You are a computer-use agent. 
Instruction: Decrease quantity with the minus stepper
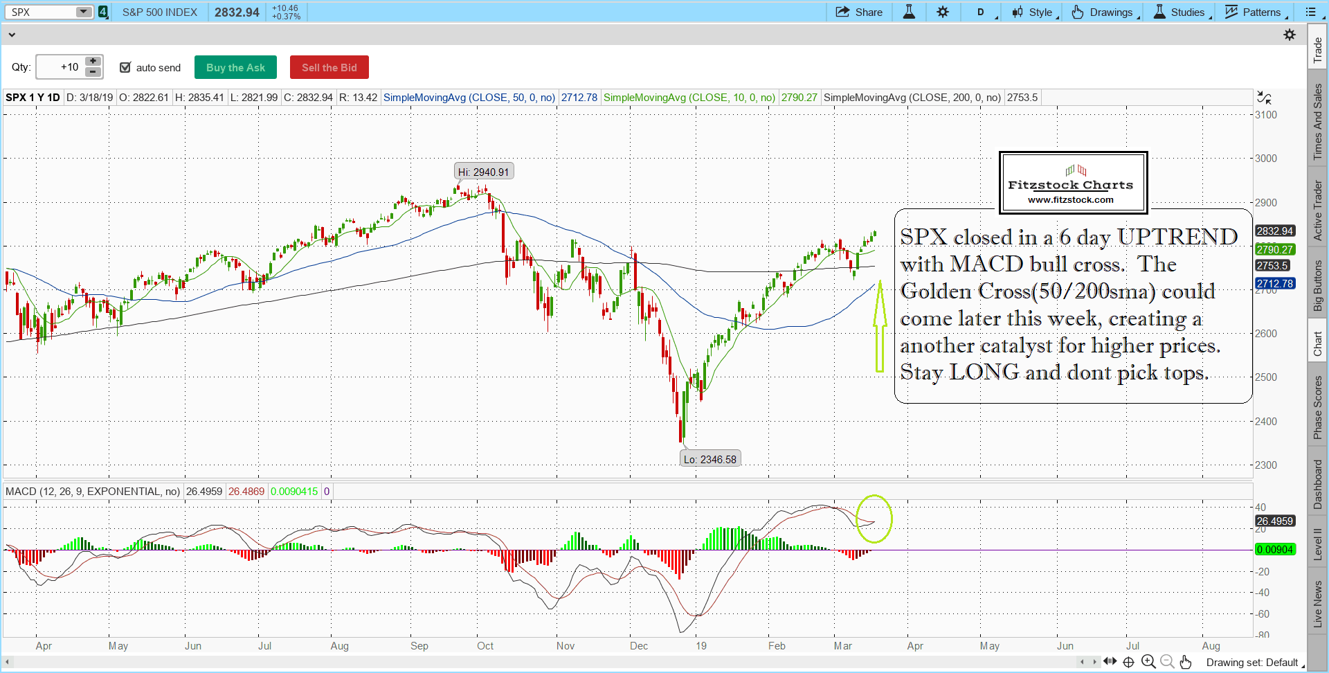(93, 72)
